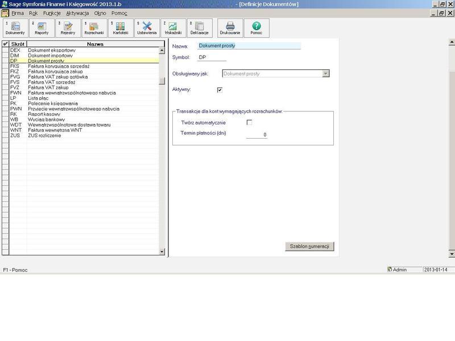Screen dimensions: 455x341
Task: Click the Drukowanie printer icon
Action: point(230,28)
